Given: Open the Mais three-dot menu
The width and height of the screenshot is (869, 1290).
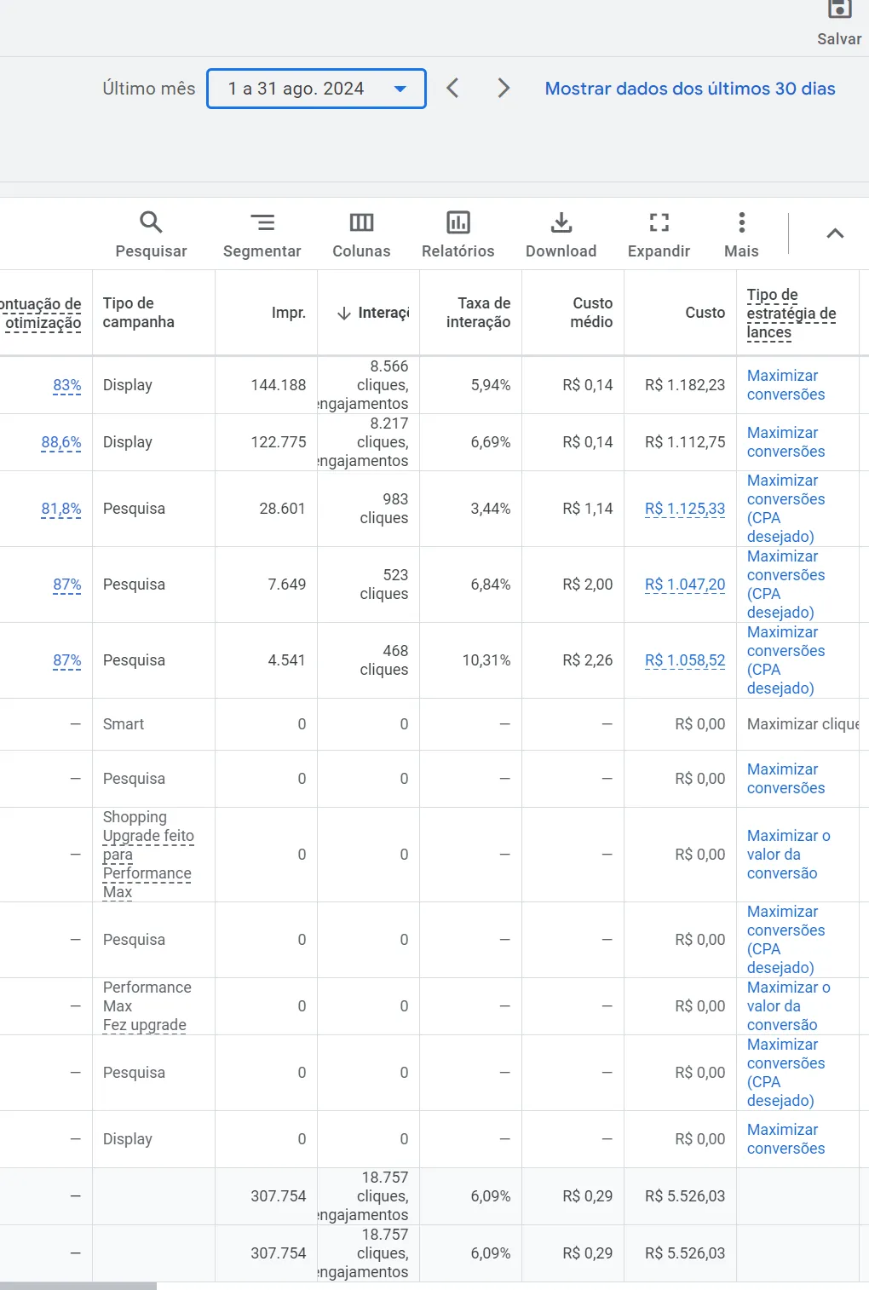Looking at the screenshot, I should pos(741,223).
